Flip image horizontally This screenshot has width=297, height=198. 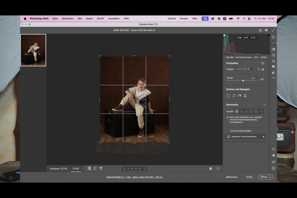coord(239,95)
